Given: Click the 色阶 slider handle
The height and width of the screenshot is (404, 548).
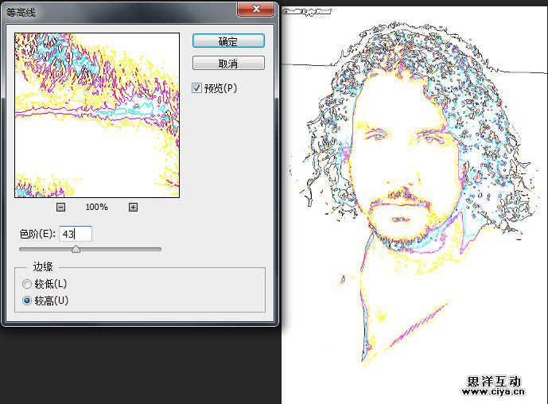Looking at the screenshot, I should click(x=76, y=249).
